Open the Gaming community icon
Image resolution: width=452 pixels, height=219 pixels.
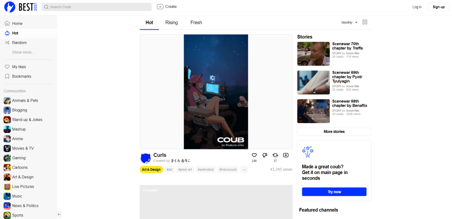point(7,158)
